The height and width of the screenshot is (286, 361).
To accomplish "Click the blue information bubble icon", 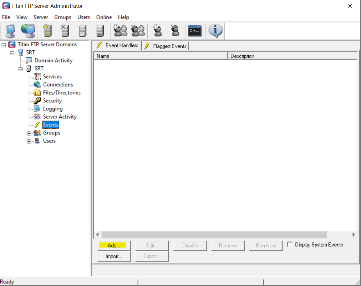I will [215, 31].
